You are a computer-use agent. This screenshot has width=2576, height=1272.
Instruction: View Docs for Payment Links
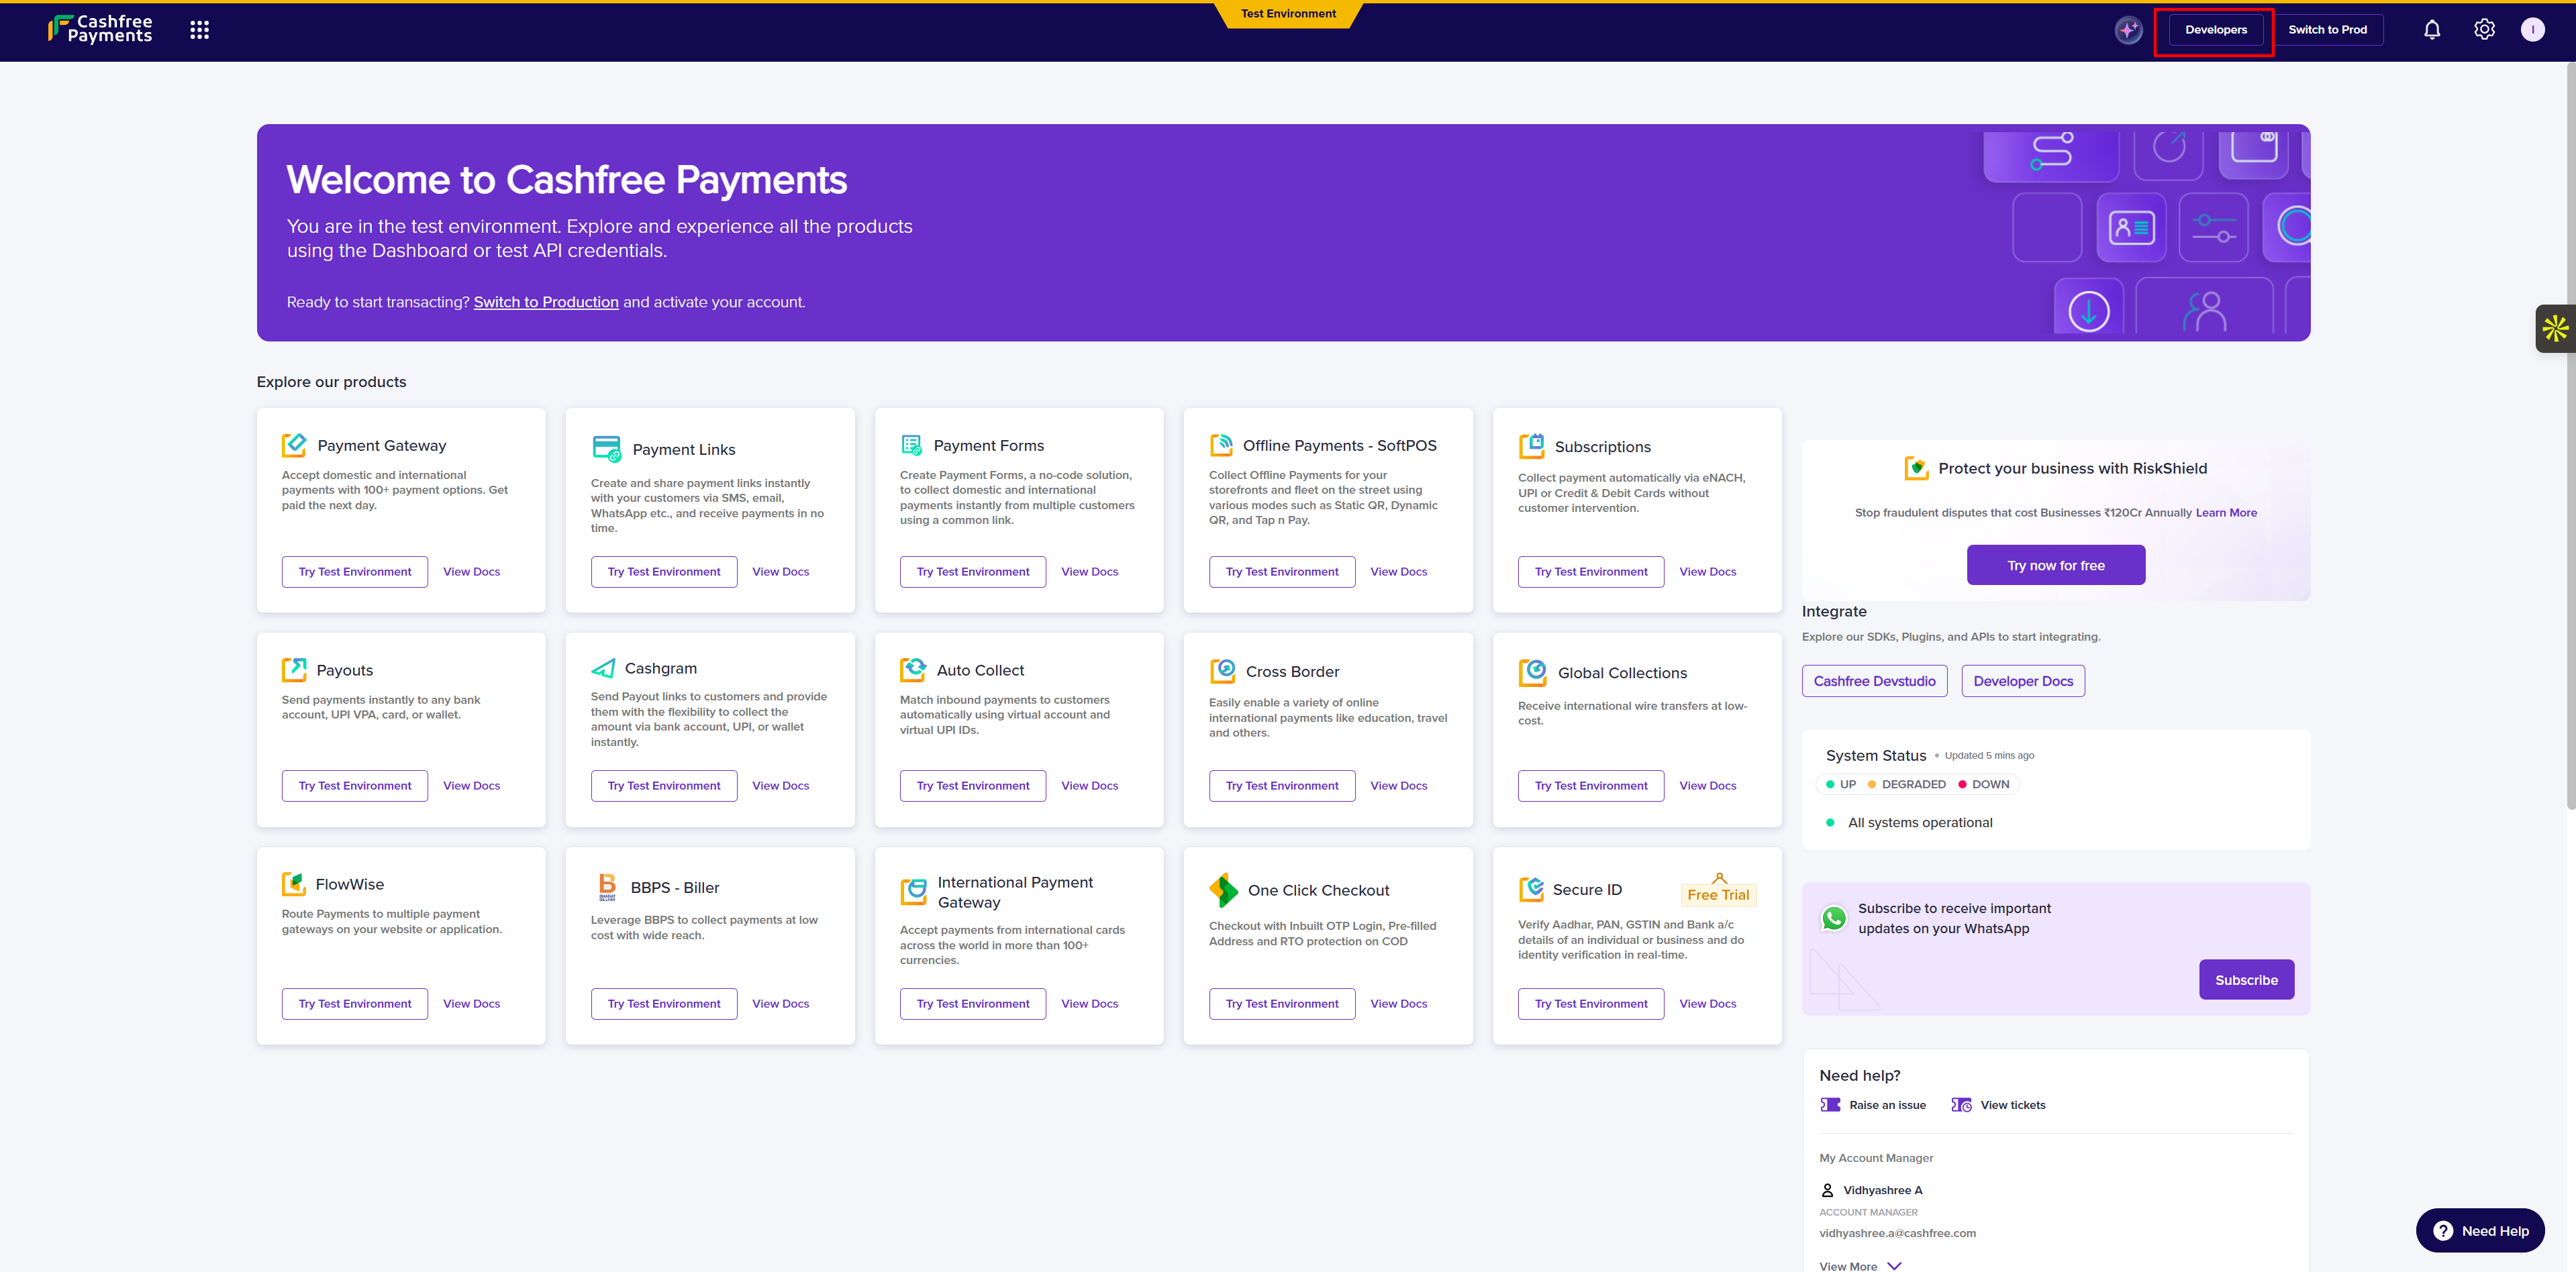coord(780,572)
